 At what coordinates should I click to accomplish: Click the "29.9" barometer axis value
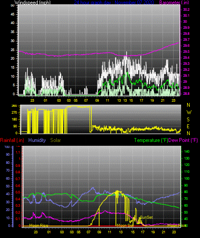186,27
